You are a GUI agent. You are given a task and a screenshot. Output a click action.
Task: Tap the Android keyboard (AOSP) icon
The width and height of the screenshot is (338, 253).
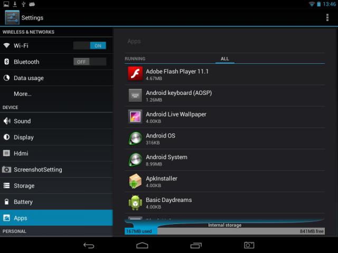[135, 95]
